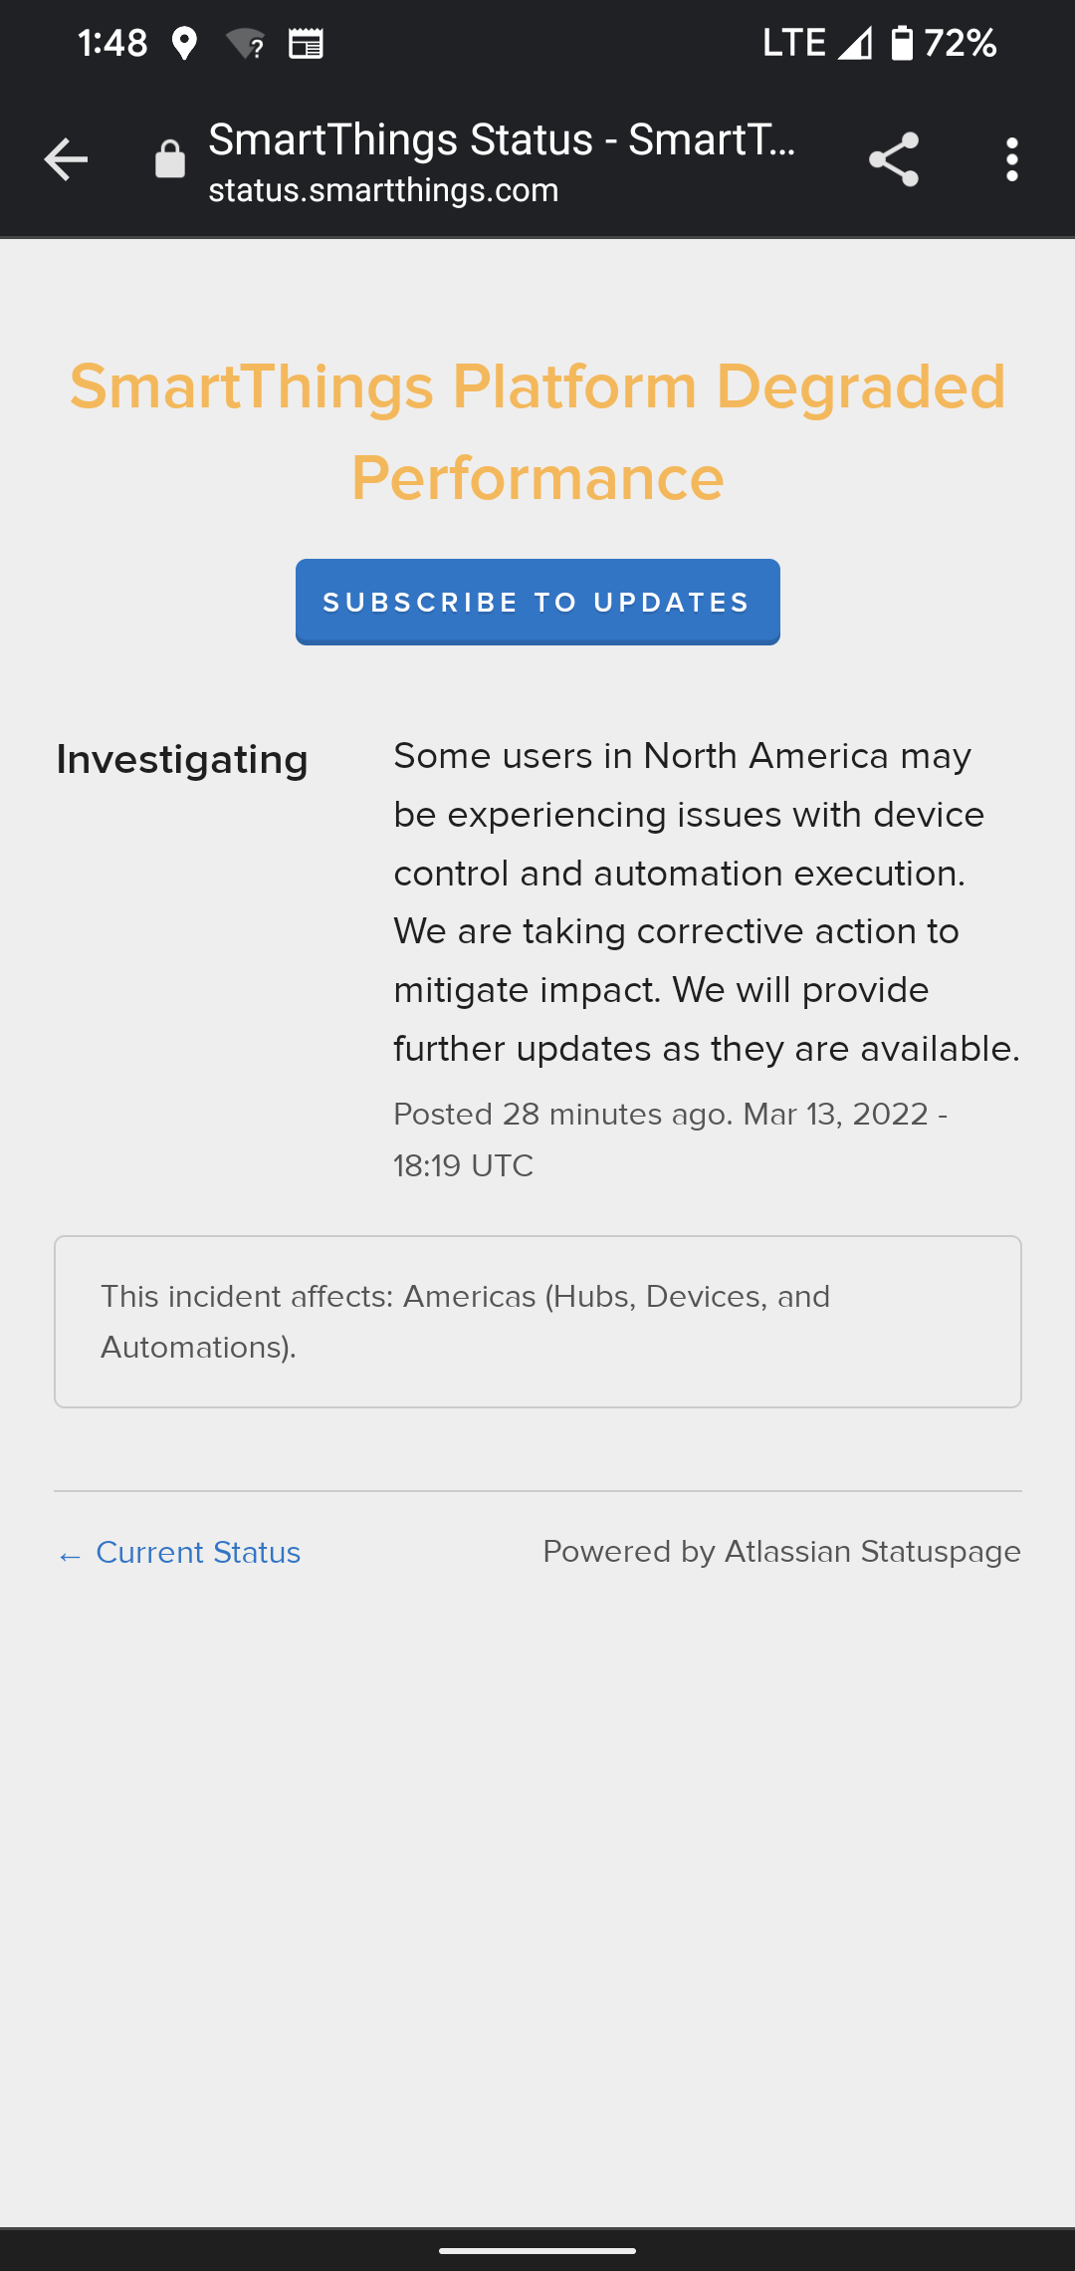Tap the location indicator in status bar
Viewport: 1075px width, 2271px height.
tap(185, 42)
